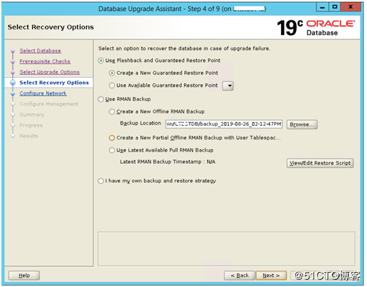Click the Select Recovery Options step
Image resolution: width=367 pixels, height=287 pixels.
click(54, 83)
